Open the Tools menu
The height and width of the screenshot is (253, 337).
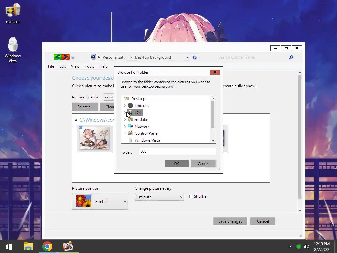pyautogui.click(x=90, y=66)
